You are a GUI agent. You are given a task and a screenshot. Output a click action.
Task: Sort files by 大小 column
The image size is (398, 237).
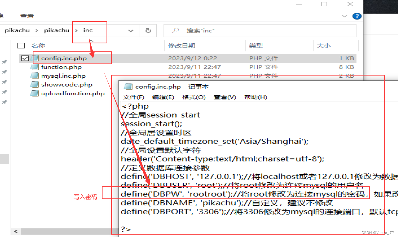coord(324,45)
